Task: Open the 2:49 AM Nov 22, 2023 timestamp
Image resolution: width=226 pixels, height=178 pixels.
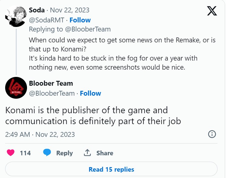Action: tap(40, 134)
